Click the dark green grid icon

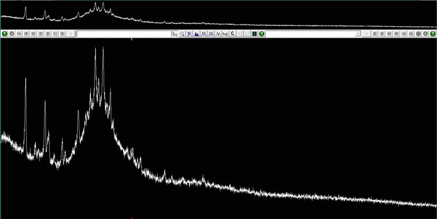click(x=254, y=34)
